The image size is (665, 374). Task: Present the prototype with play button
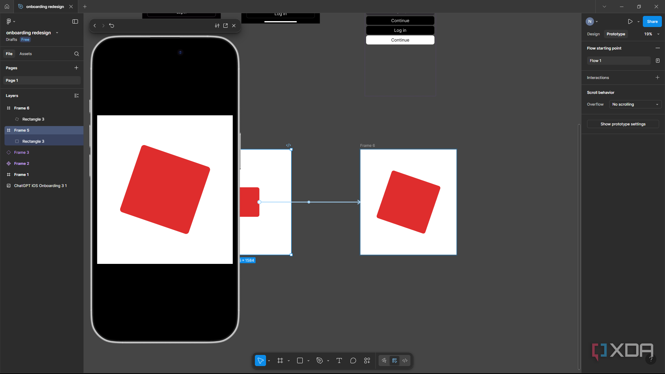pyautogui.click(x=630, y=21)
